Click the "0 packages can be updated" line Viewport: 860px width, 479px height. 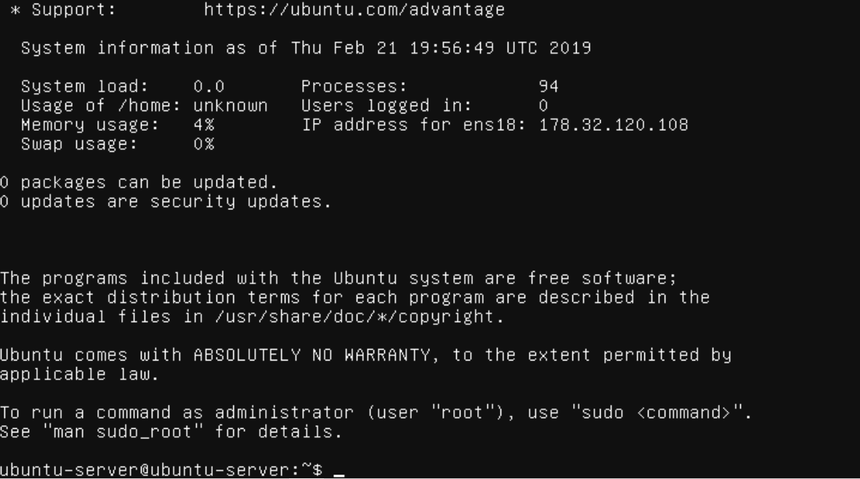pos(134,181)
